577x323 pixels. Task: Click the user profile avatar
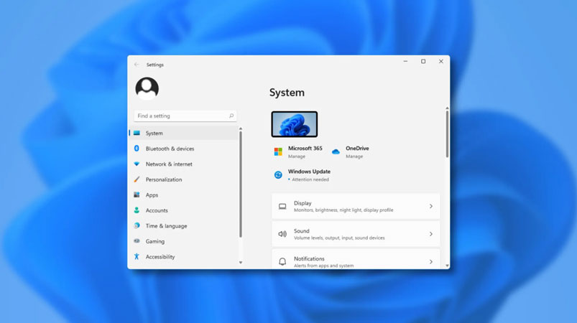pos(147,88)
